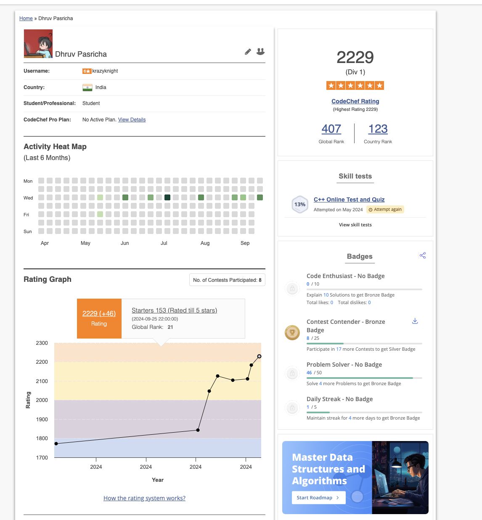Download the Contest Contender bronze badge
This screenshot has height=520, width=482.
click(415, 321)
